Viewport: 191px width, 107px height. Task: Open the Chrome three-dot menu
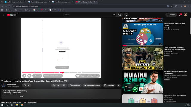(x=189, y=6)
